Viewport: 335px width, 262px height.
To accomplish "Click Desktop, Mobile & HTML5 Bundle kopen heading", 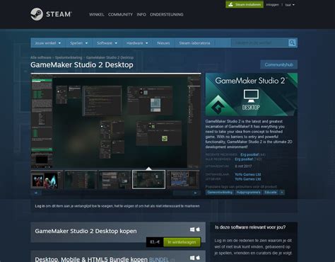I will (x=91, y=259).
